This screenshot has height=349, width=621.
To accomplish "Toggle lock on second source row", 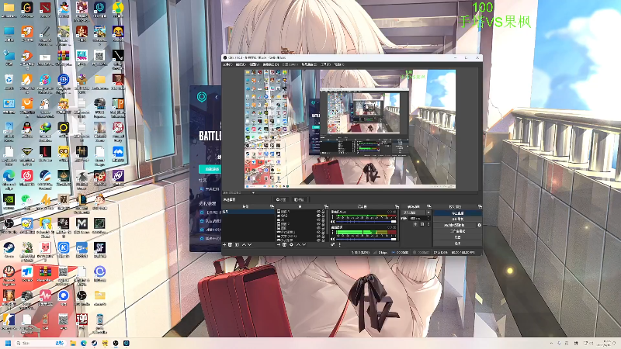I will coord(323,216).
